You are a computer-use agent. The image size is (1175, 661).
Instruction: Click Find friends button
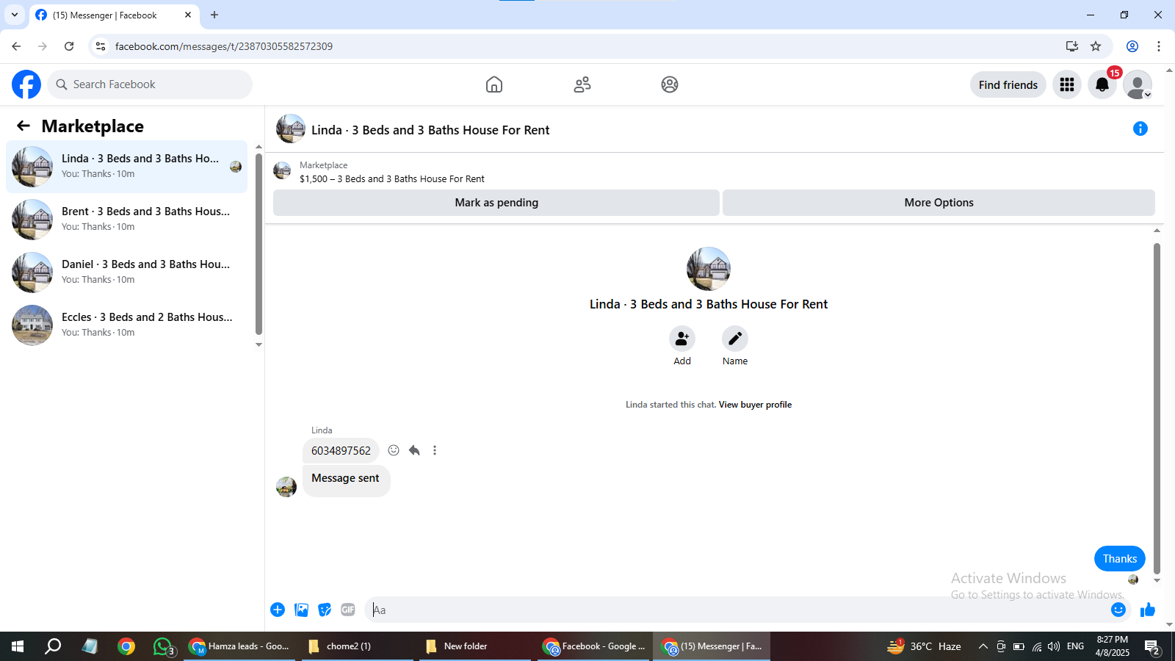(1008, 84)
